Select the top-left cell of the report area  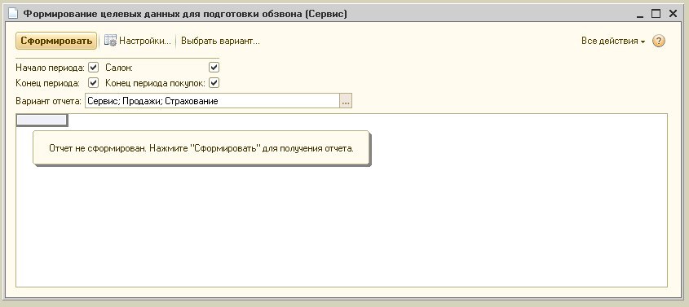click(x=42, y=120)
